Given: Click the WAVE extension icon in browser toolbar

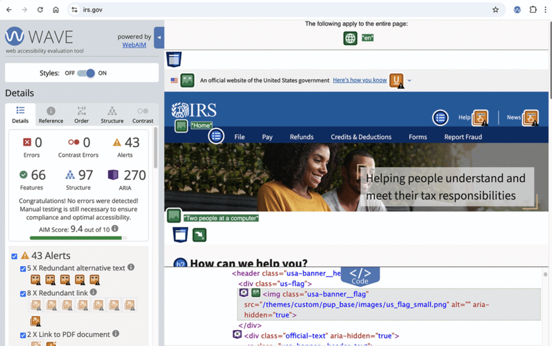Looking at the screenshot, I should tap(517, 10).
